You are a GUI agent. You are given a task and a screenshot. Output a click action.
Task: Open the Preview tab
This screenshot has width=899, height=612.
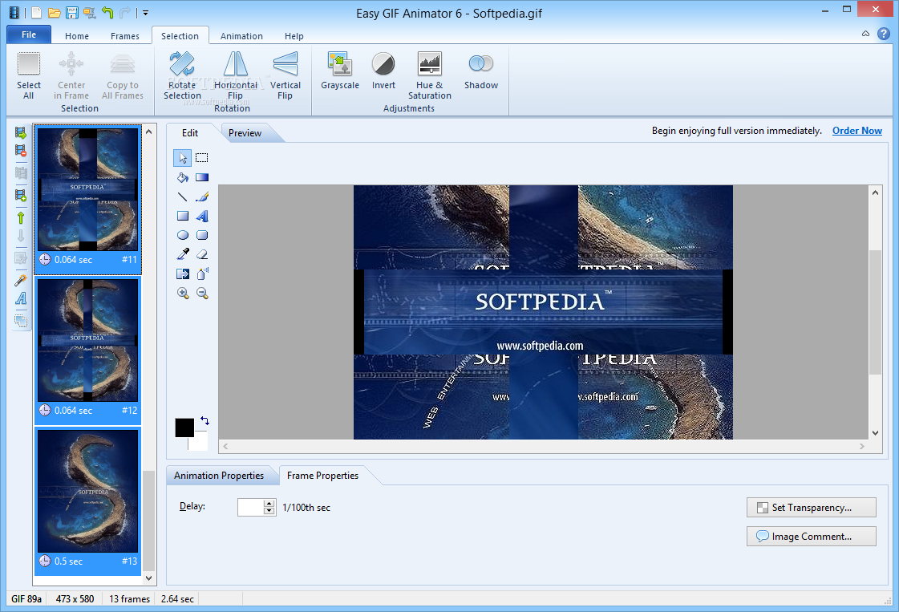[245, 133]
